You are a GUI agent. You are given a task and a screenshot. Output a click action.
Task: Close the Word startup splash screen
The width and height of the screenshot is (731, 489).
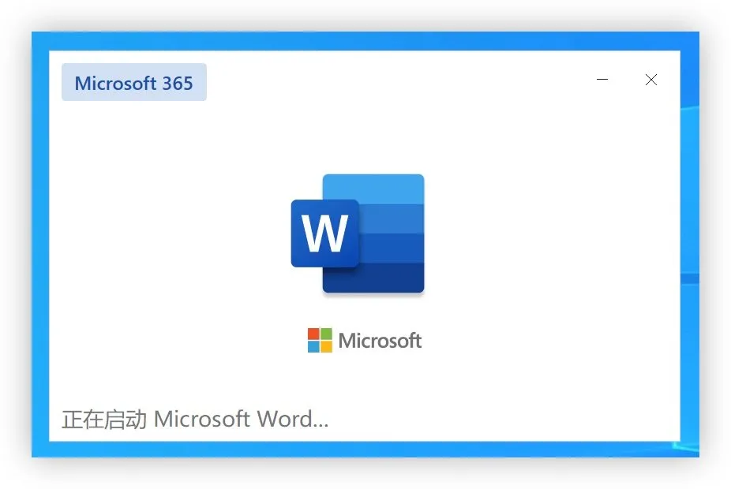coord(651,80)
